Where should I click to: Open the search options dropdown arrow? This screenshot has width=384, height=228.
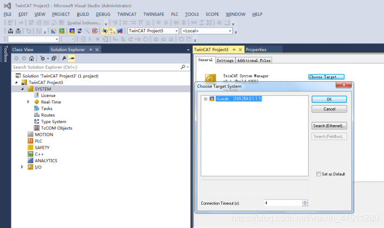click(x=188, y=67)
